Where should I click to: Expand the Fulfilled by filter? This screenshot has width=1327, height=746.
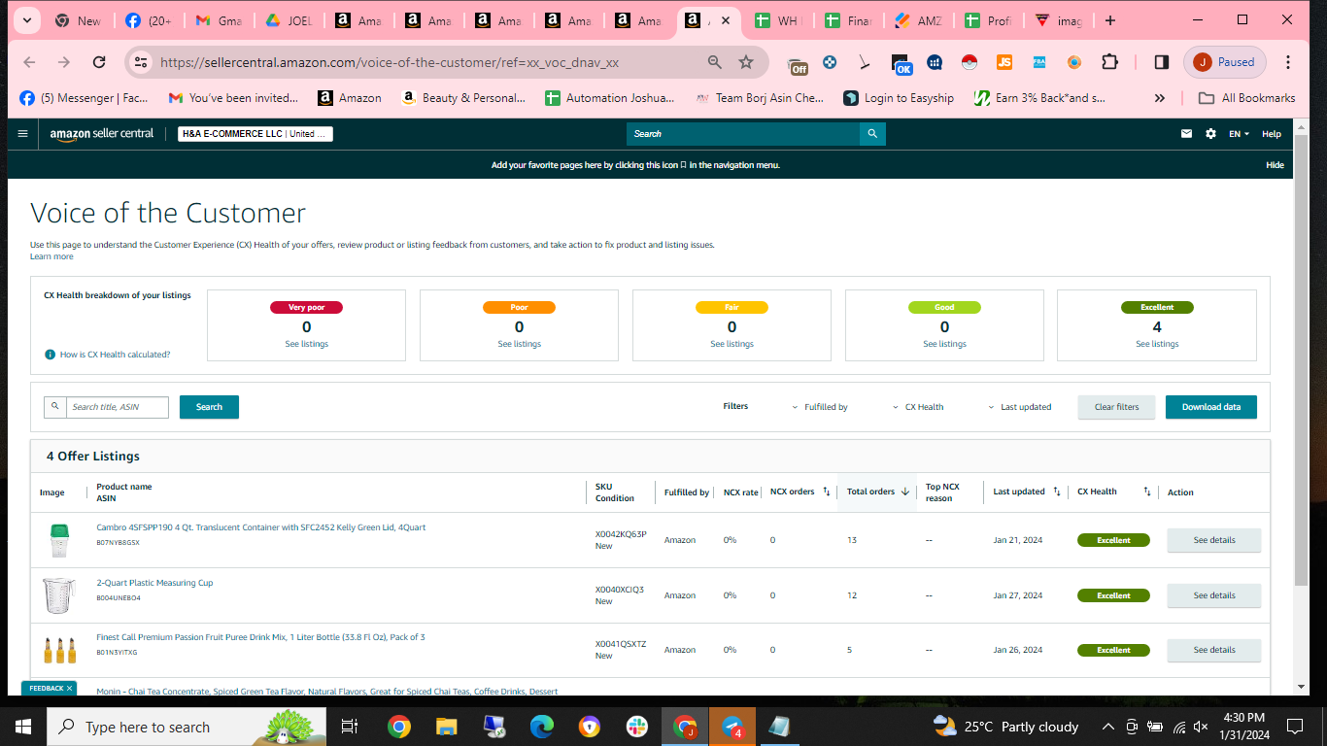(820, 407)
